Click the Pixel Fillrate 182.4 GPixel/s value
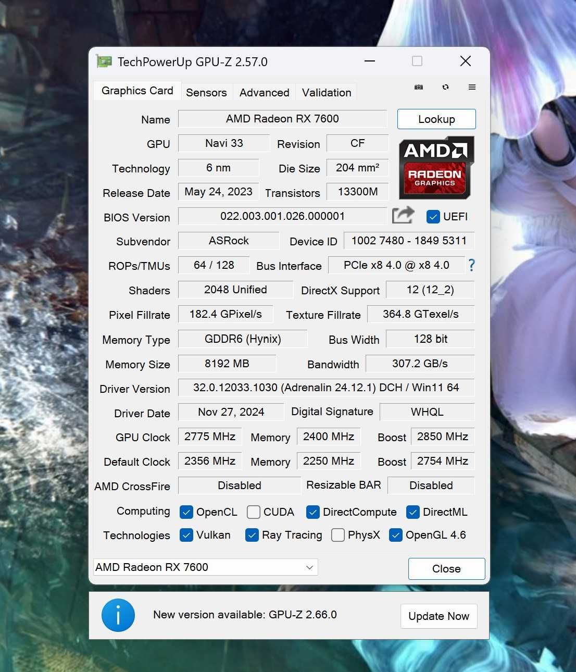 (226, 314)
